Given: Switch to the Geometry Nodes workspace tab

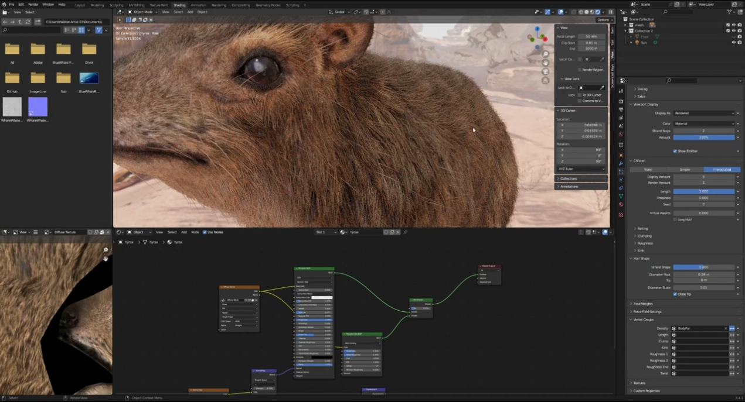Looking at the screenshot, I should [267, 5].
